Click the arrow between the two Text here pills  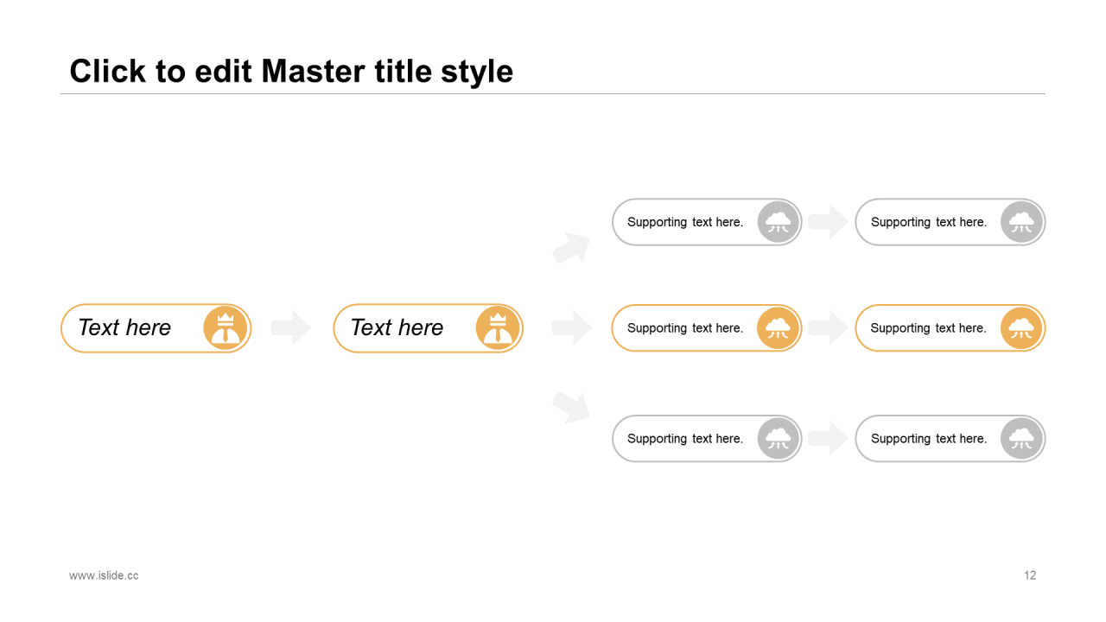pyautogui.click(x=291, y=328)
